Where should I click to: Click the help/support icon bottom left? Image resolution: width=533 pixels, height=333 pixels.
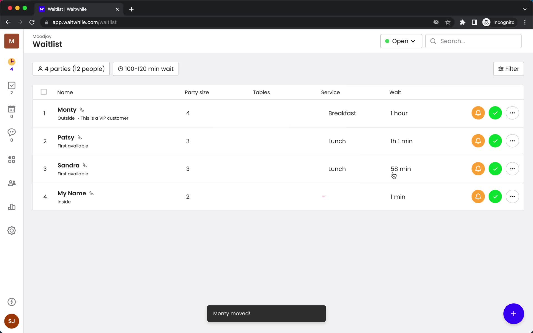[x=11, y=302]
